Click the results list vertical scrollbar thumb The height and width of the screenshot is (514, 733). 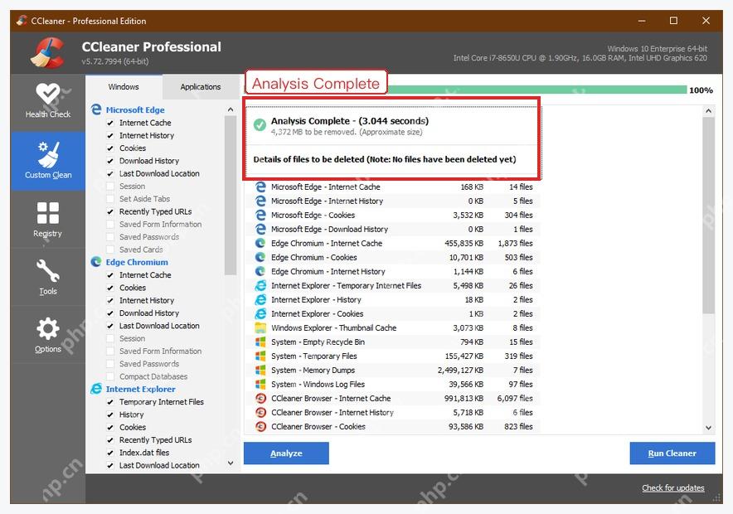click(x=709, y=215)
